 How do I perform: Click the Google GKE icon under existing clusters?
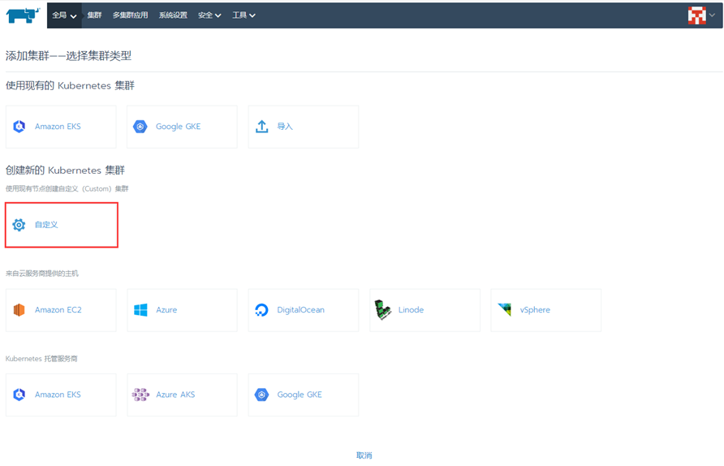140,127
